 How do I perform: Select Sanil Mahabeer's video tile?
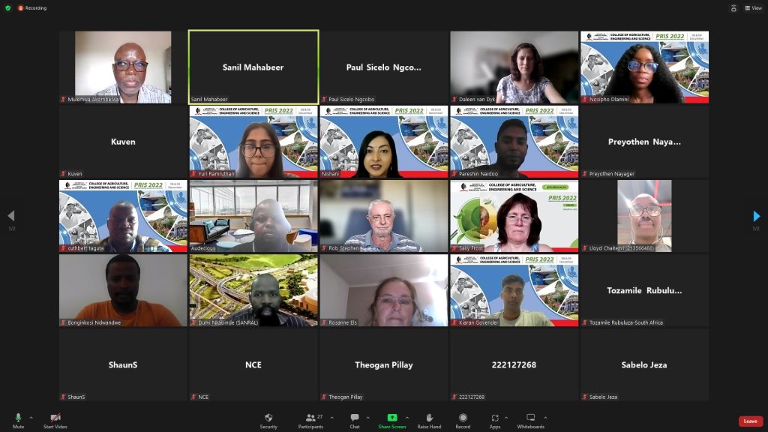coord(253,67)
